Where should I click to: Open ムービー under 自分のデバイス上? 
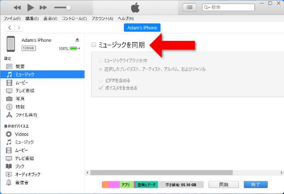click(x=42, y=150)
